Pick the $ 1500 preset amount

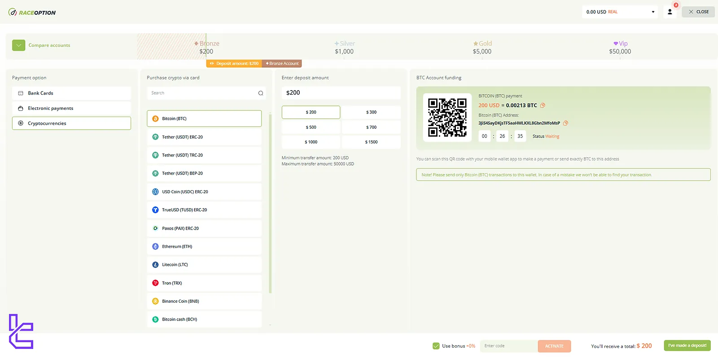coord(371,142)
